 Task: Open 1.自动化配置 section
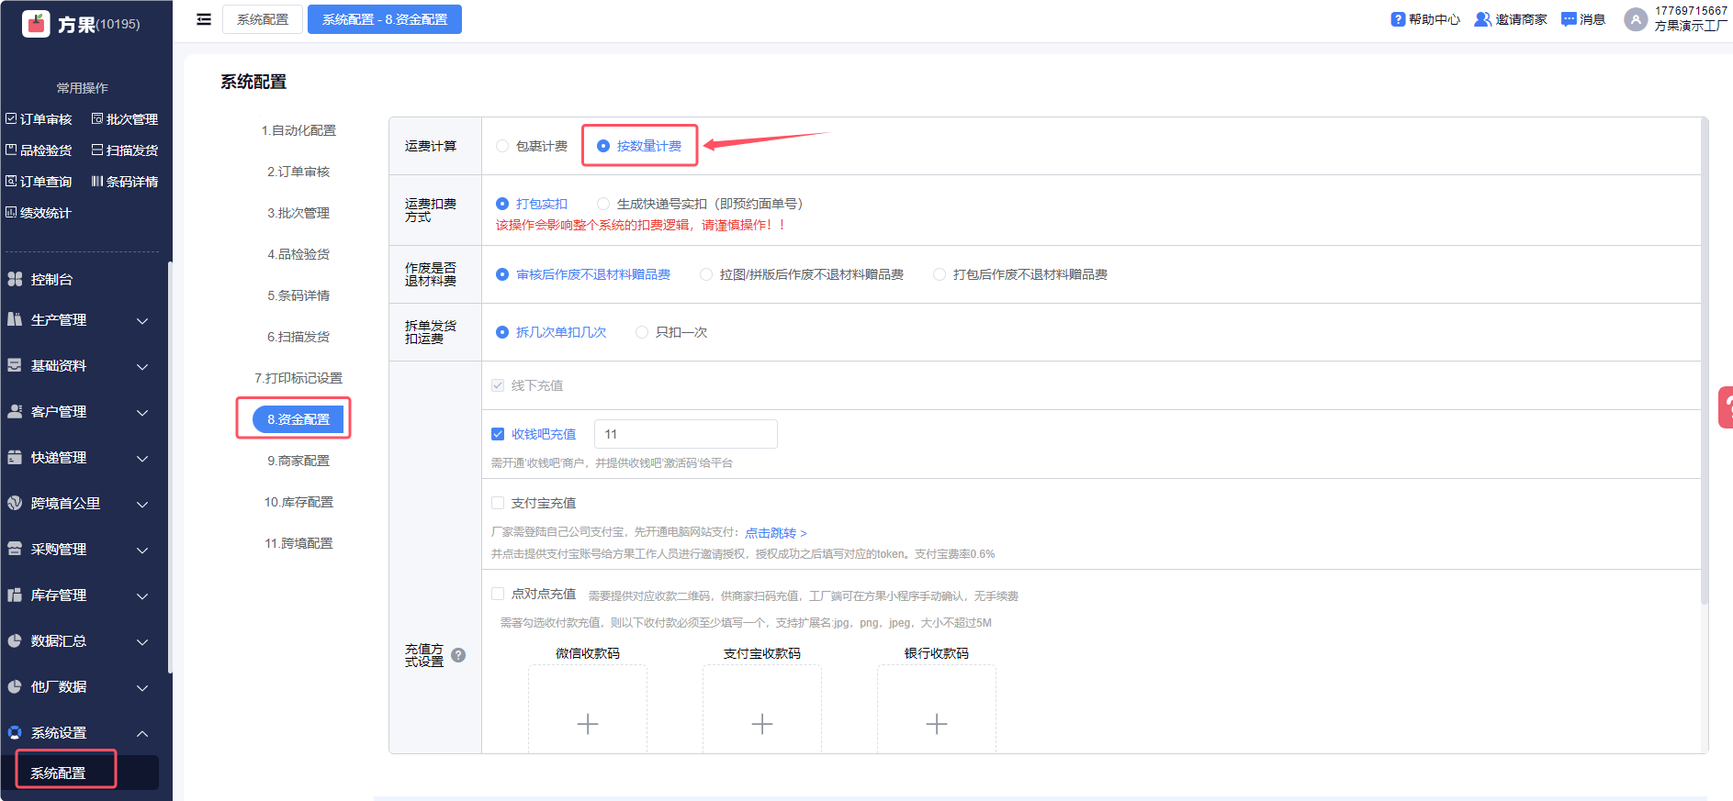coord(298,130)
